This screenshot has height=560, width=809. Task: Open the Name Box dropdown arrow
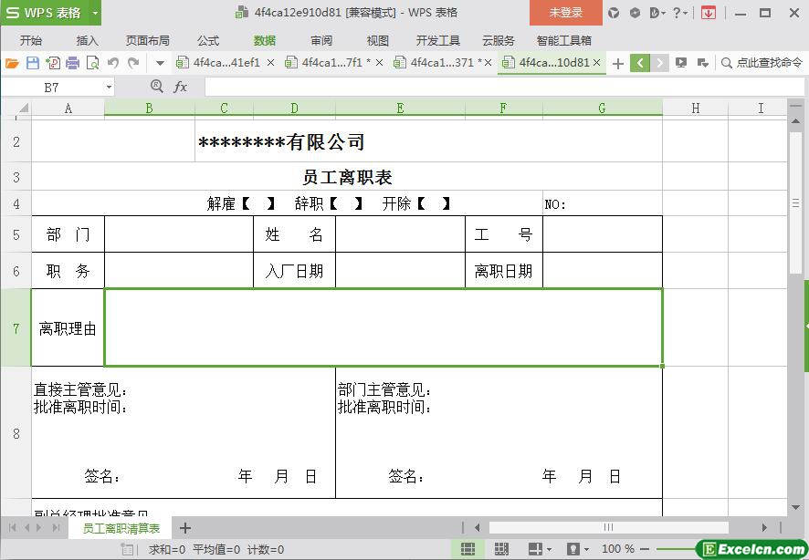coord(110,87)
